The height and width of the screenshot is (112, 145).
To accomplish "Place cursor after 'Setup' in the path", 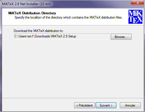I will (76, 36).
